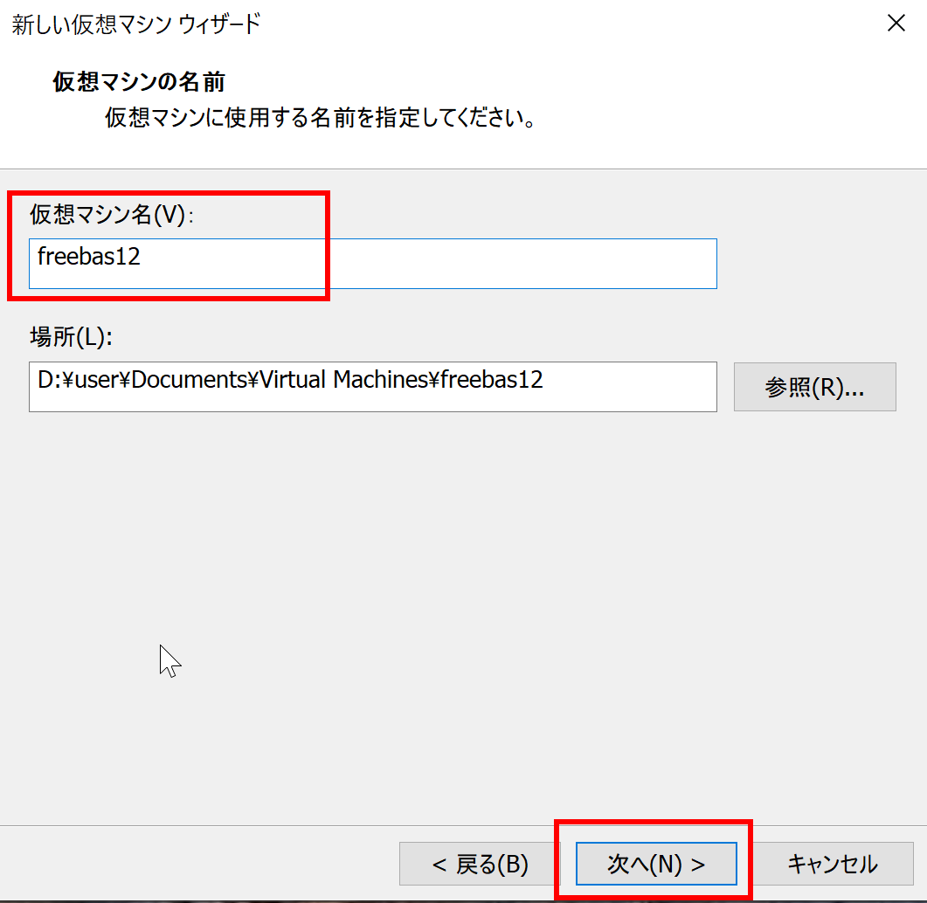Close the New Virtual Machine Wizard window
Image resolution: width=927 pixels, height=903 pixels.
pyautogui.click(x=896, y=24)
